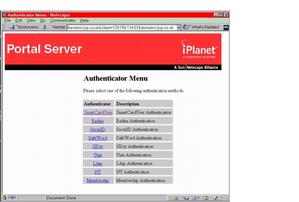The width and height of the screenshot is (299, 202).
Task: Click the Description column header
Action: click(144, 104)
